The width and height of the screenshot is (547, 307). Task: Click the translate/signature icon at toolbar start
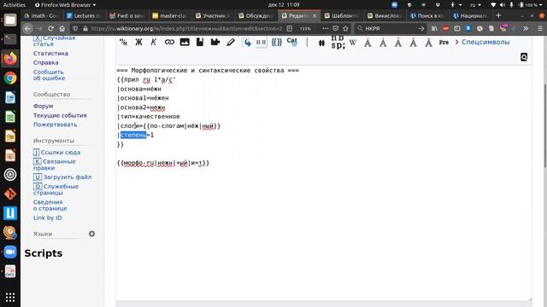[x=123, y=42]
